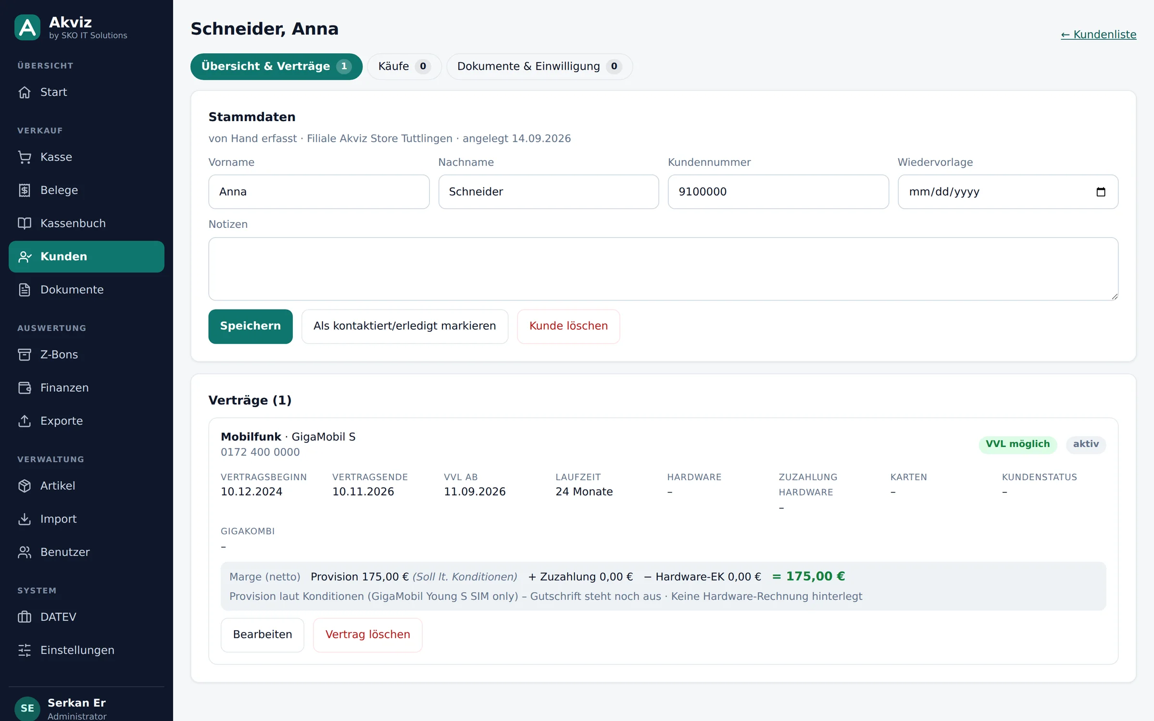Focus the Vorname input field
Screen dimensions: 1154x721
click(319, 192)
